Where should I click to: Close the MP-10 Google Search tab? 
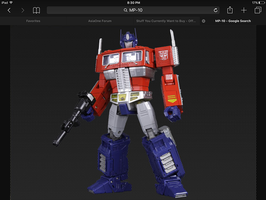point(204,21)
